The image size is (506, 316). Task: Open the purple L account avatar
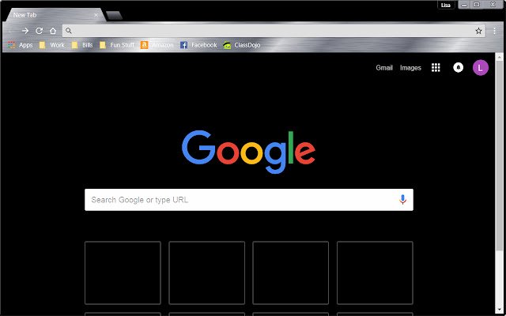point(481,68)
